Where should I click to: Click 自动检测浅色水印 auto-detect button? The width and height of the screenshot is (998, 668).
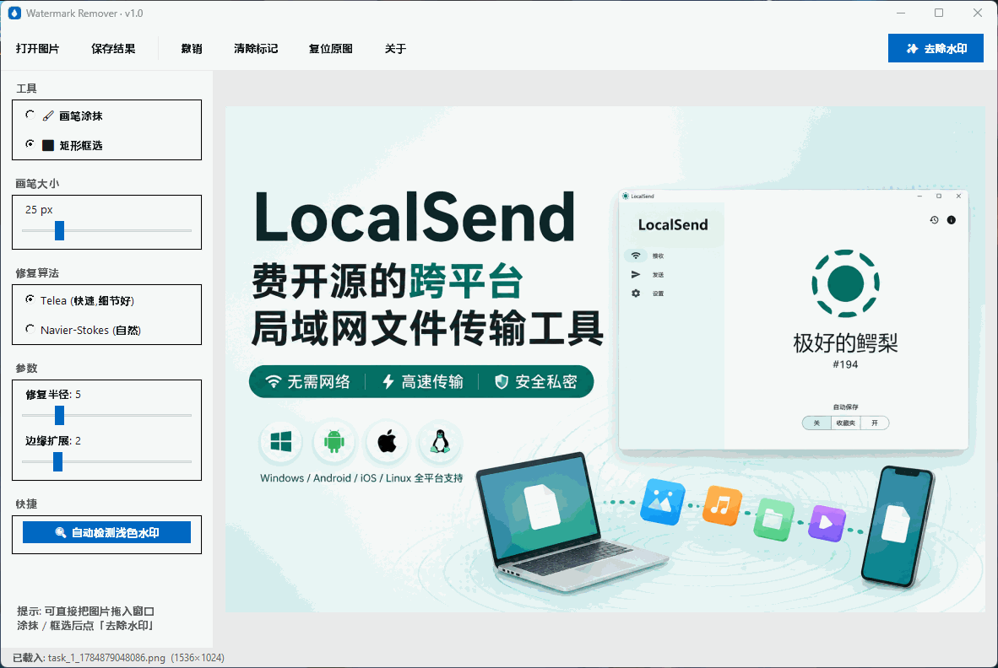(107, 532)
